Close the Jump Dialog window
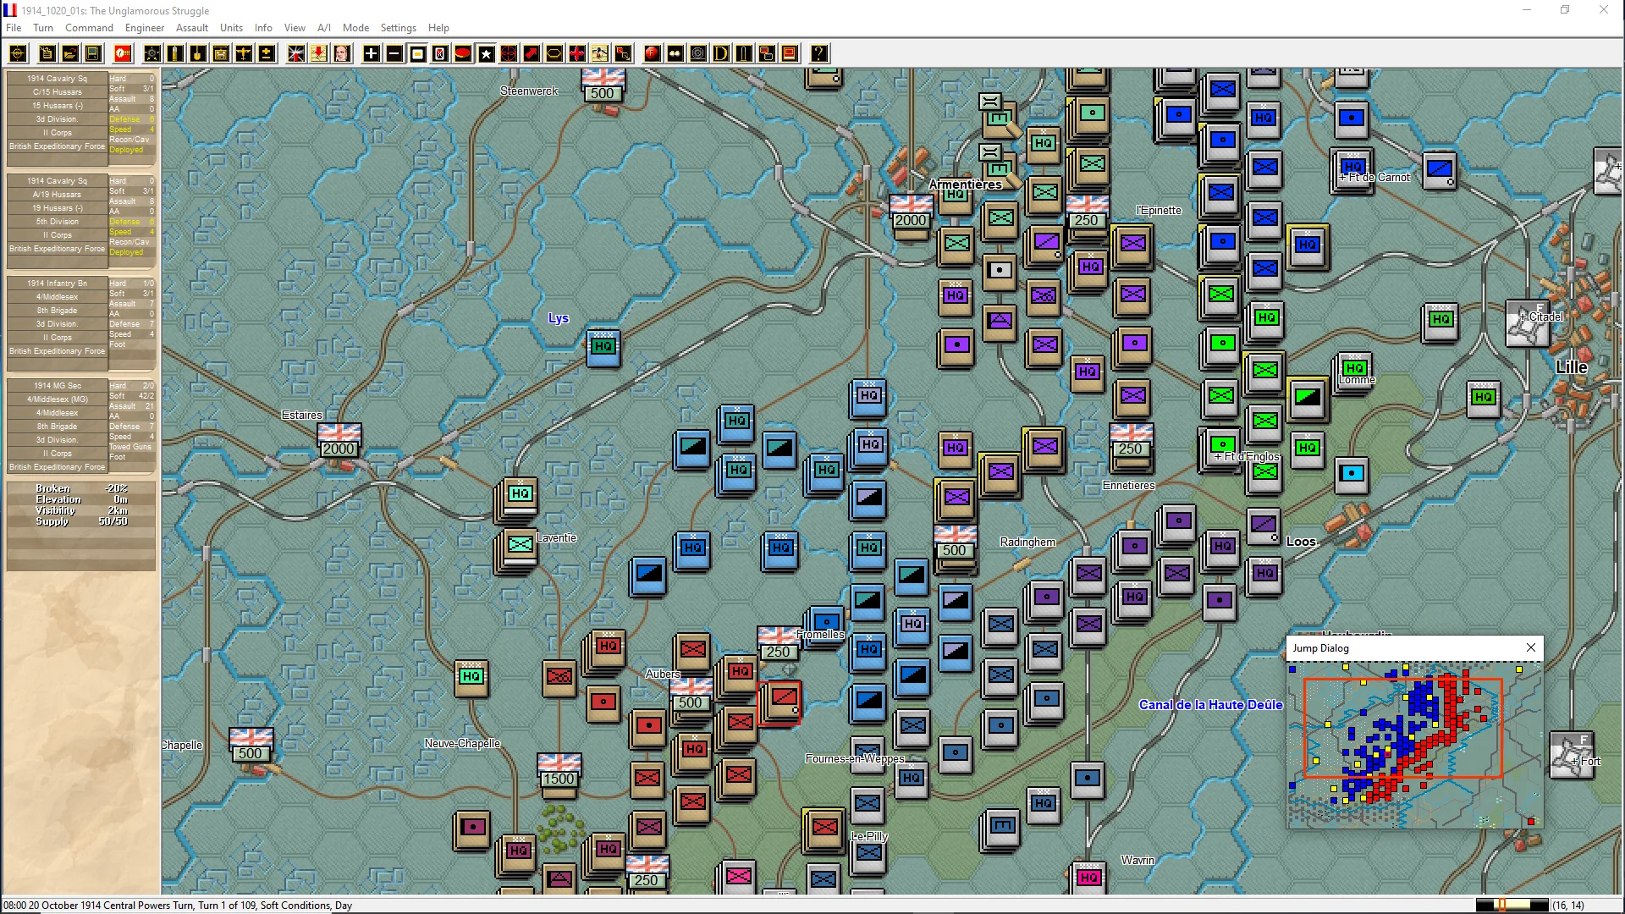Screen dimensions: 1625x914 pyautogui.click(x=1530, y=648)
